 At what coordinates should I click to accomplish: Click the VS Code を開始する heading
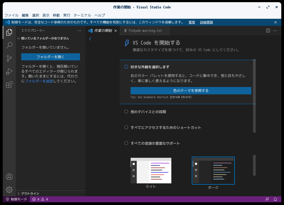pos(156,43)
